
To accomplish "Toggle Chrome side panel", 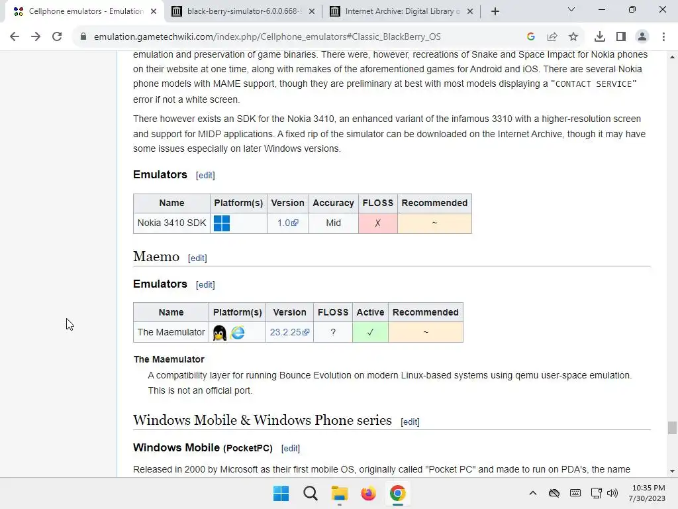I will click(621, 37).
